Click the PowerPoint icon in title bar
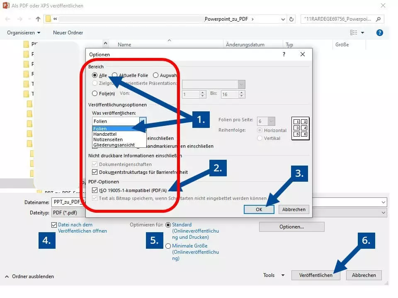 click(x=6, y=5)
